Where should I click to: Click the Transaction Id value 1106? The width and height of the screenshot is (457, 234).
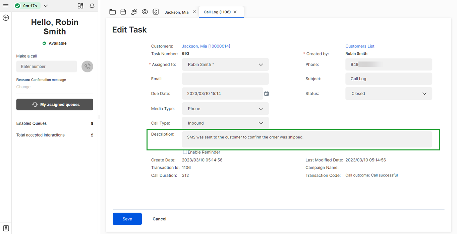pyautogui.click(x=186, y=168)
